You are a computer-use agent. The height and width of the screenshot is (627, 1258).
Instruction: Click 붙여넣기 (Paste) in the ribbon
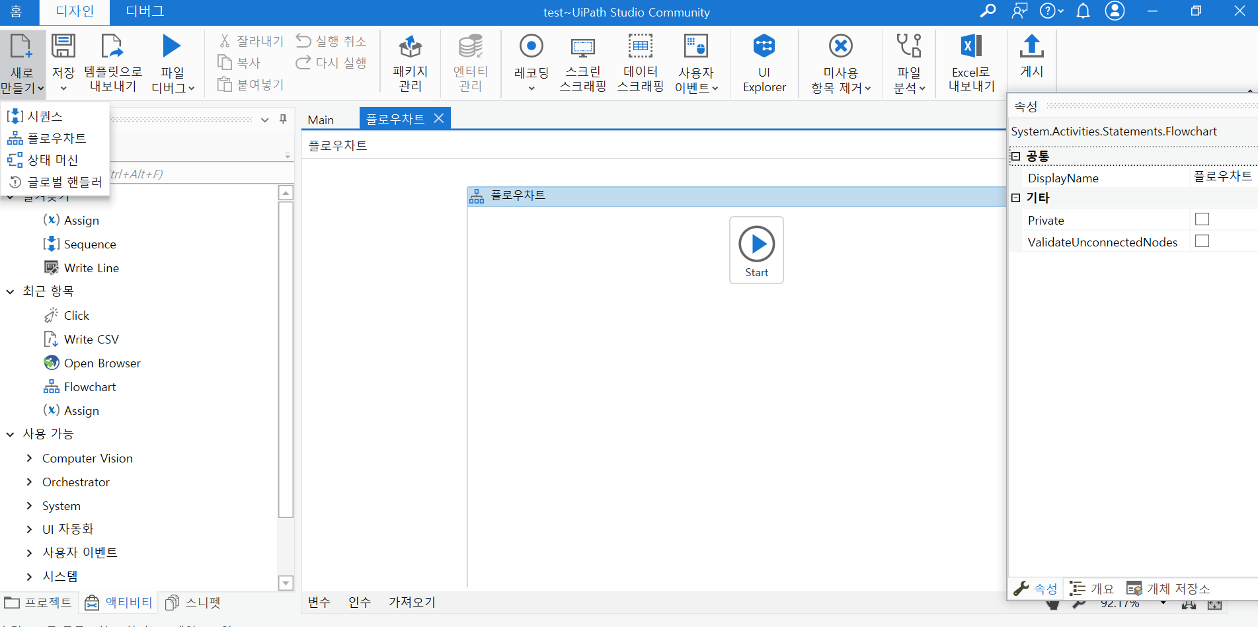click(x=251, y=85)
